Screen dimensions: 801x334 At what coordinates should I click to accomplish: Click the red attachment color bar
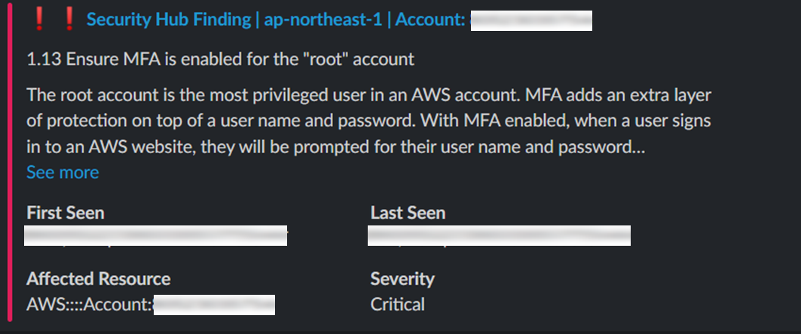(11, 163)
